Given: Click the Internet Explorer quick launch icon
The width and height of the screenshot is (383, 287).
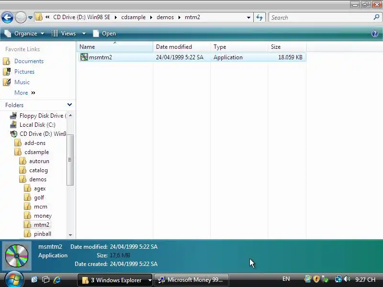Looking at the screenshot, I should click(x=57, y=280).
